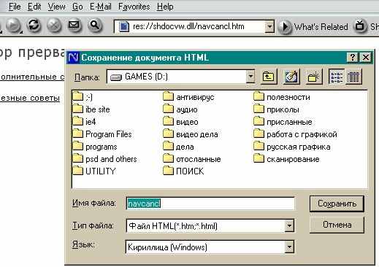
Task: Click the Имя файла filename input field
Action: click(210, 204)
